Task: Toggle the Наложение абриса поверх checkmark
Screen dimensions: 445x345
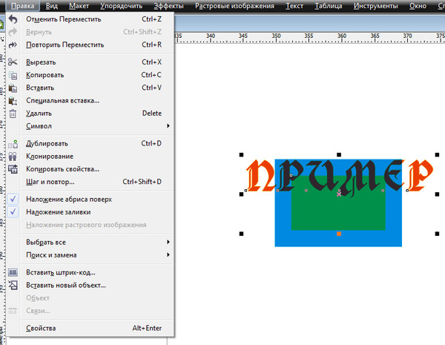Action: [13, 199]
